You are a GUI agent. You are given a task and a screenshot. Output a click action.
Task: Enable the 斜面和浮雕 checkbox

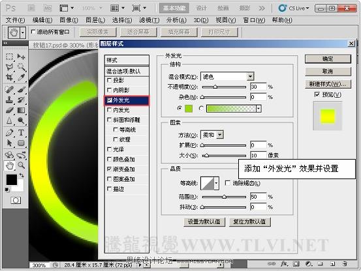(x=110, y=120)
